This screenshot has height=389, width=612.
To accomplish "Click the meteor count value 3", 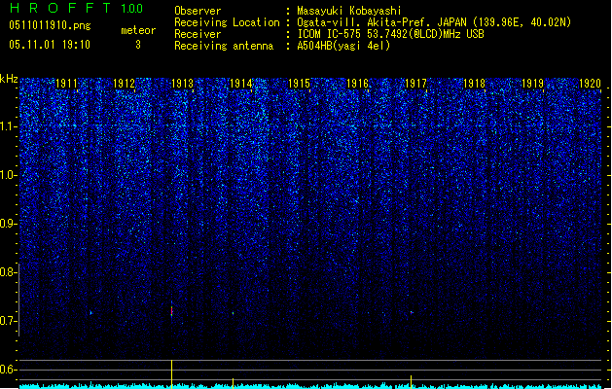I will (x=138, y=45).
